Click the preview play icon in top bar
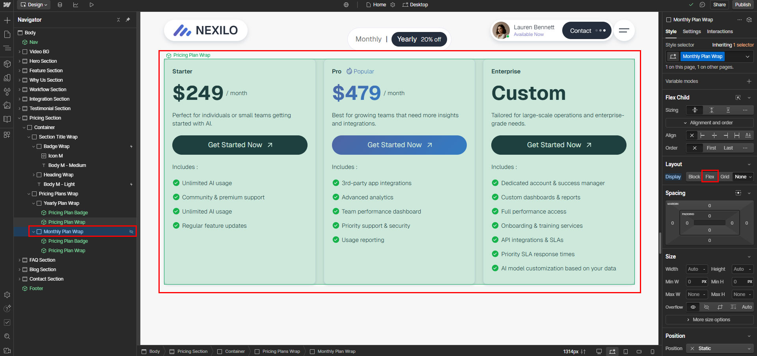757x356 pixels. click(x=91, y=5)
